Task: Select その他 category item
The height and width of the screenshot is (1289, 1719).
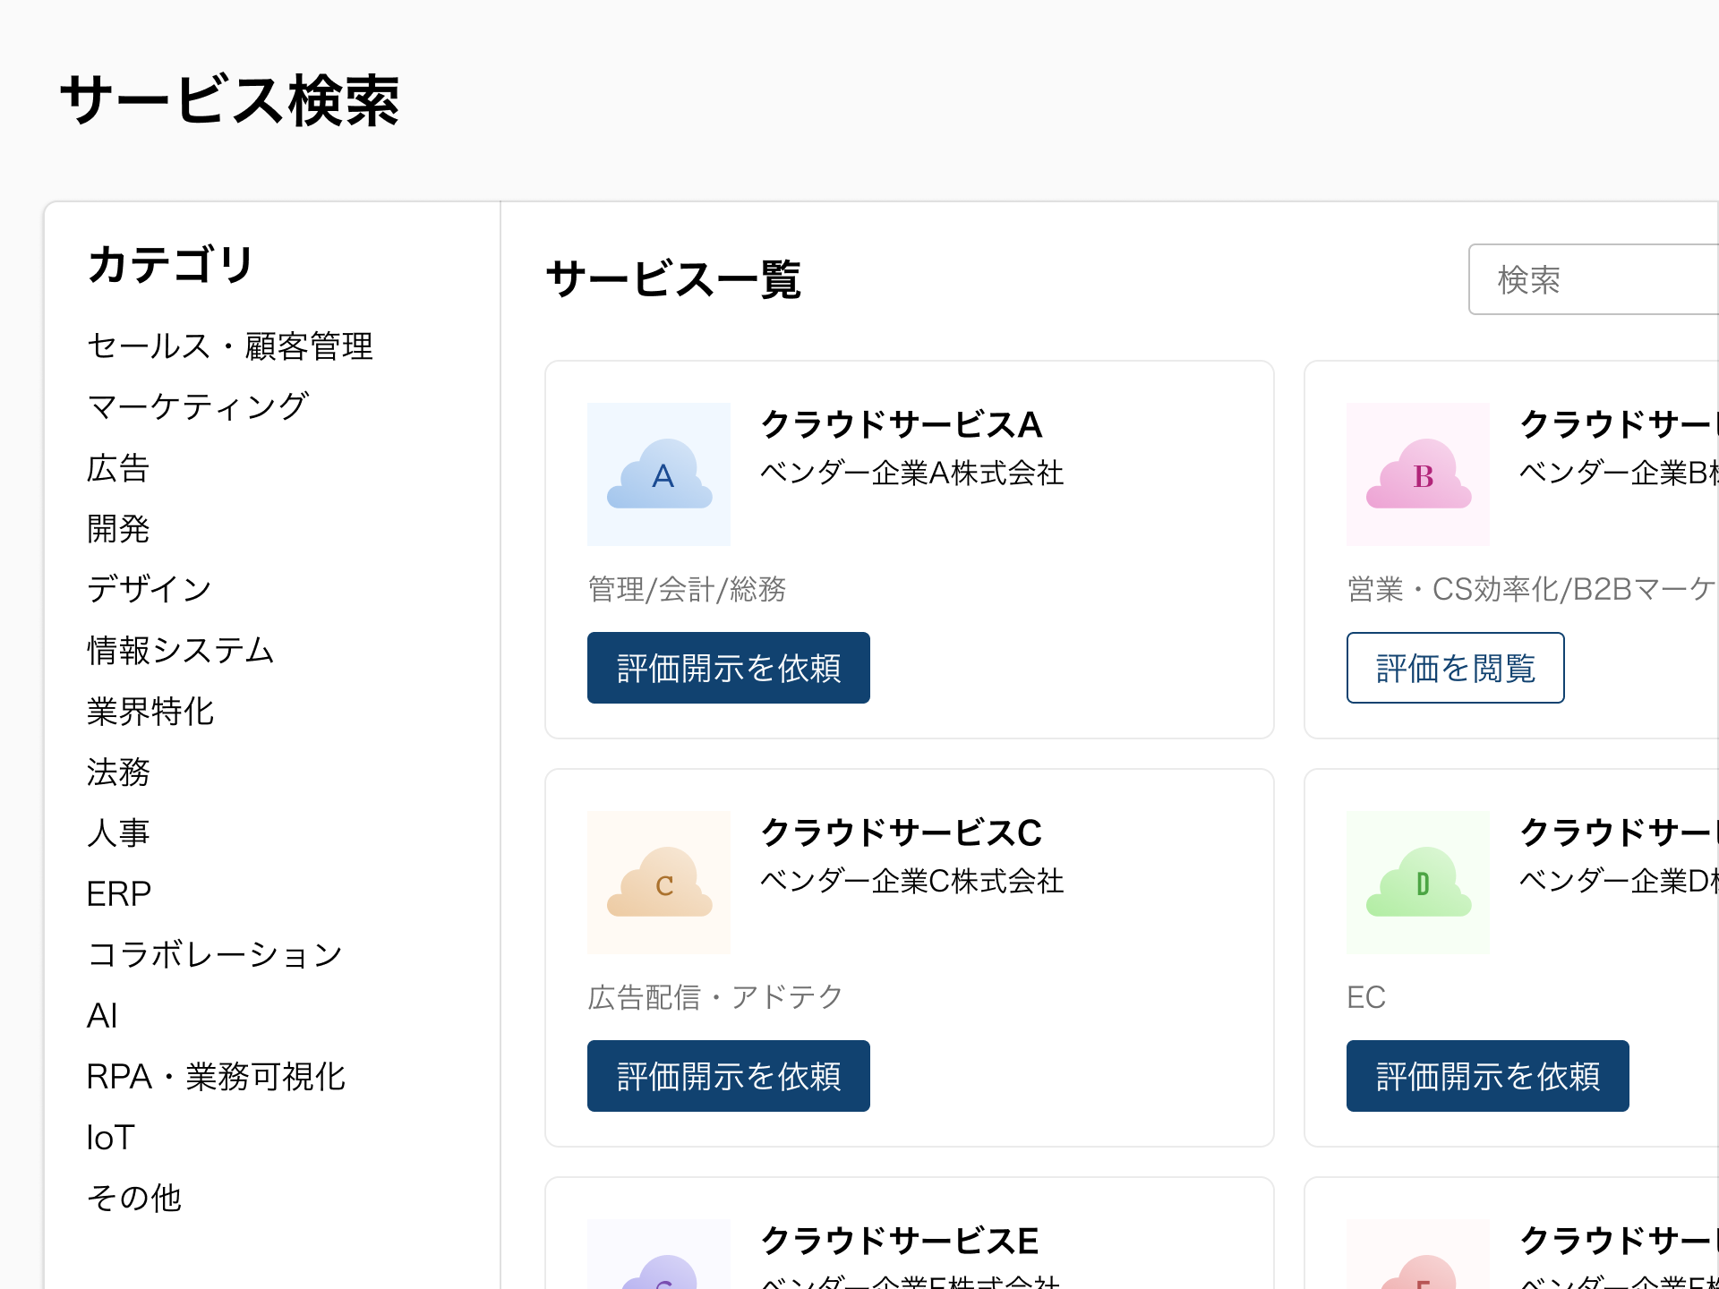Action: pyautogui.click(x=133, y=1198)
